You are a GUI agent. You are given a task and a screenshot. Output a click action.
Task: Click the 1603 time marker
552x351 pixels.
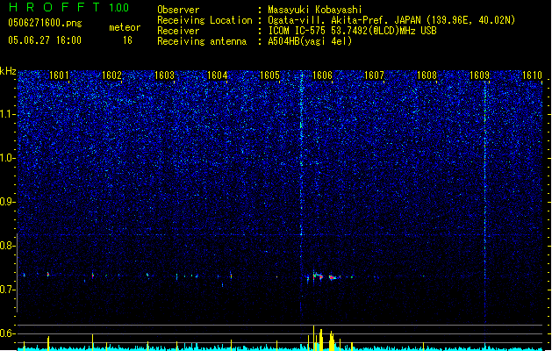click(x=164, y=75)
